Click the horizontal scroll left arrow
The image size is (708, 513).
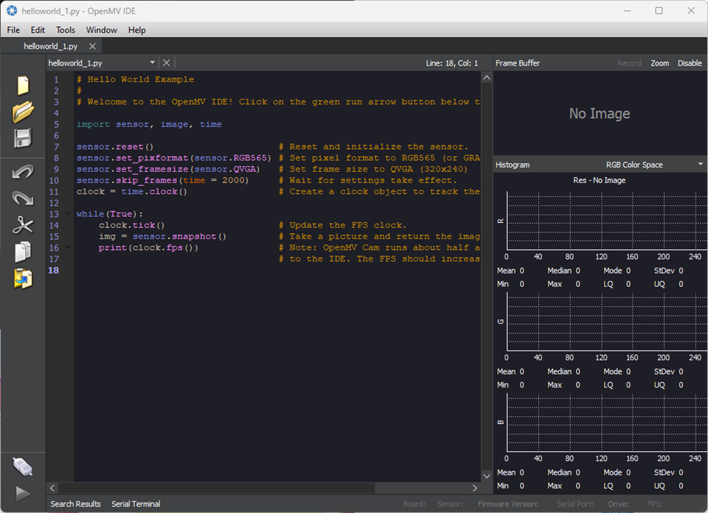coord(52,488)
